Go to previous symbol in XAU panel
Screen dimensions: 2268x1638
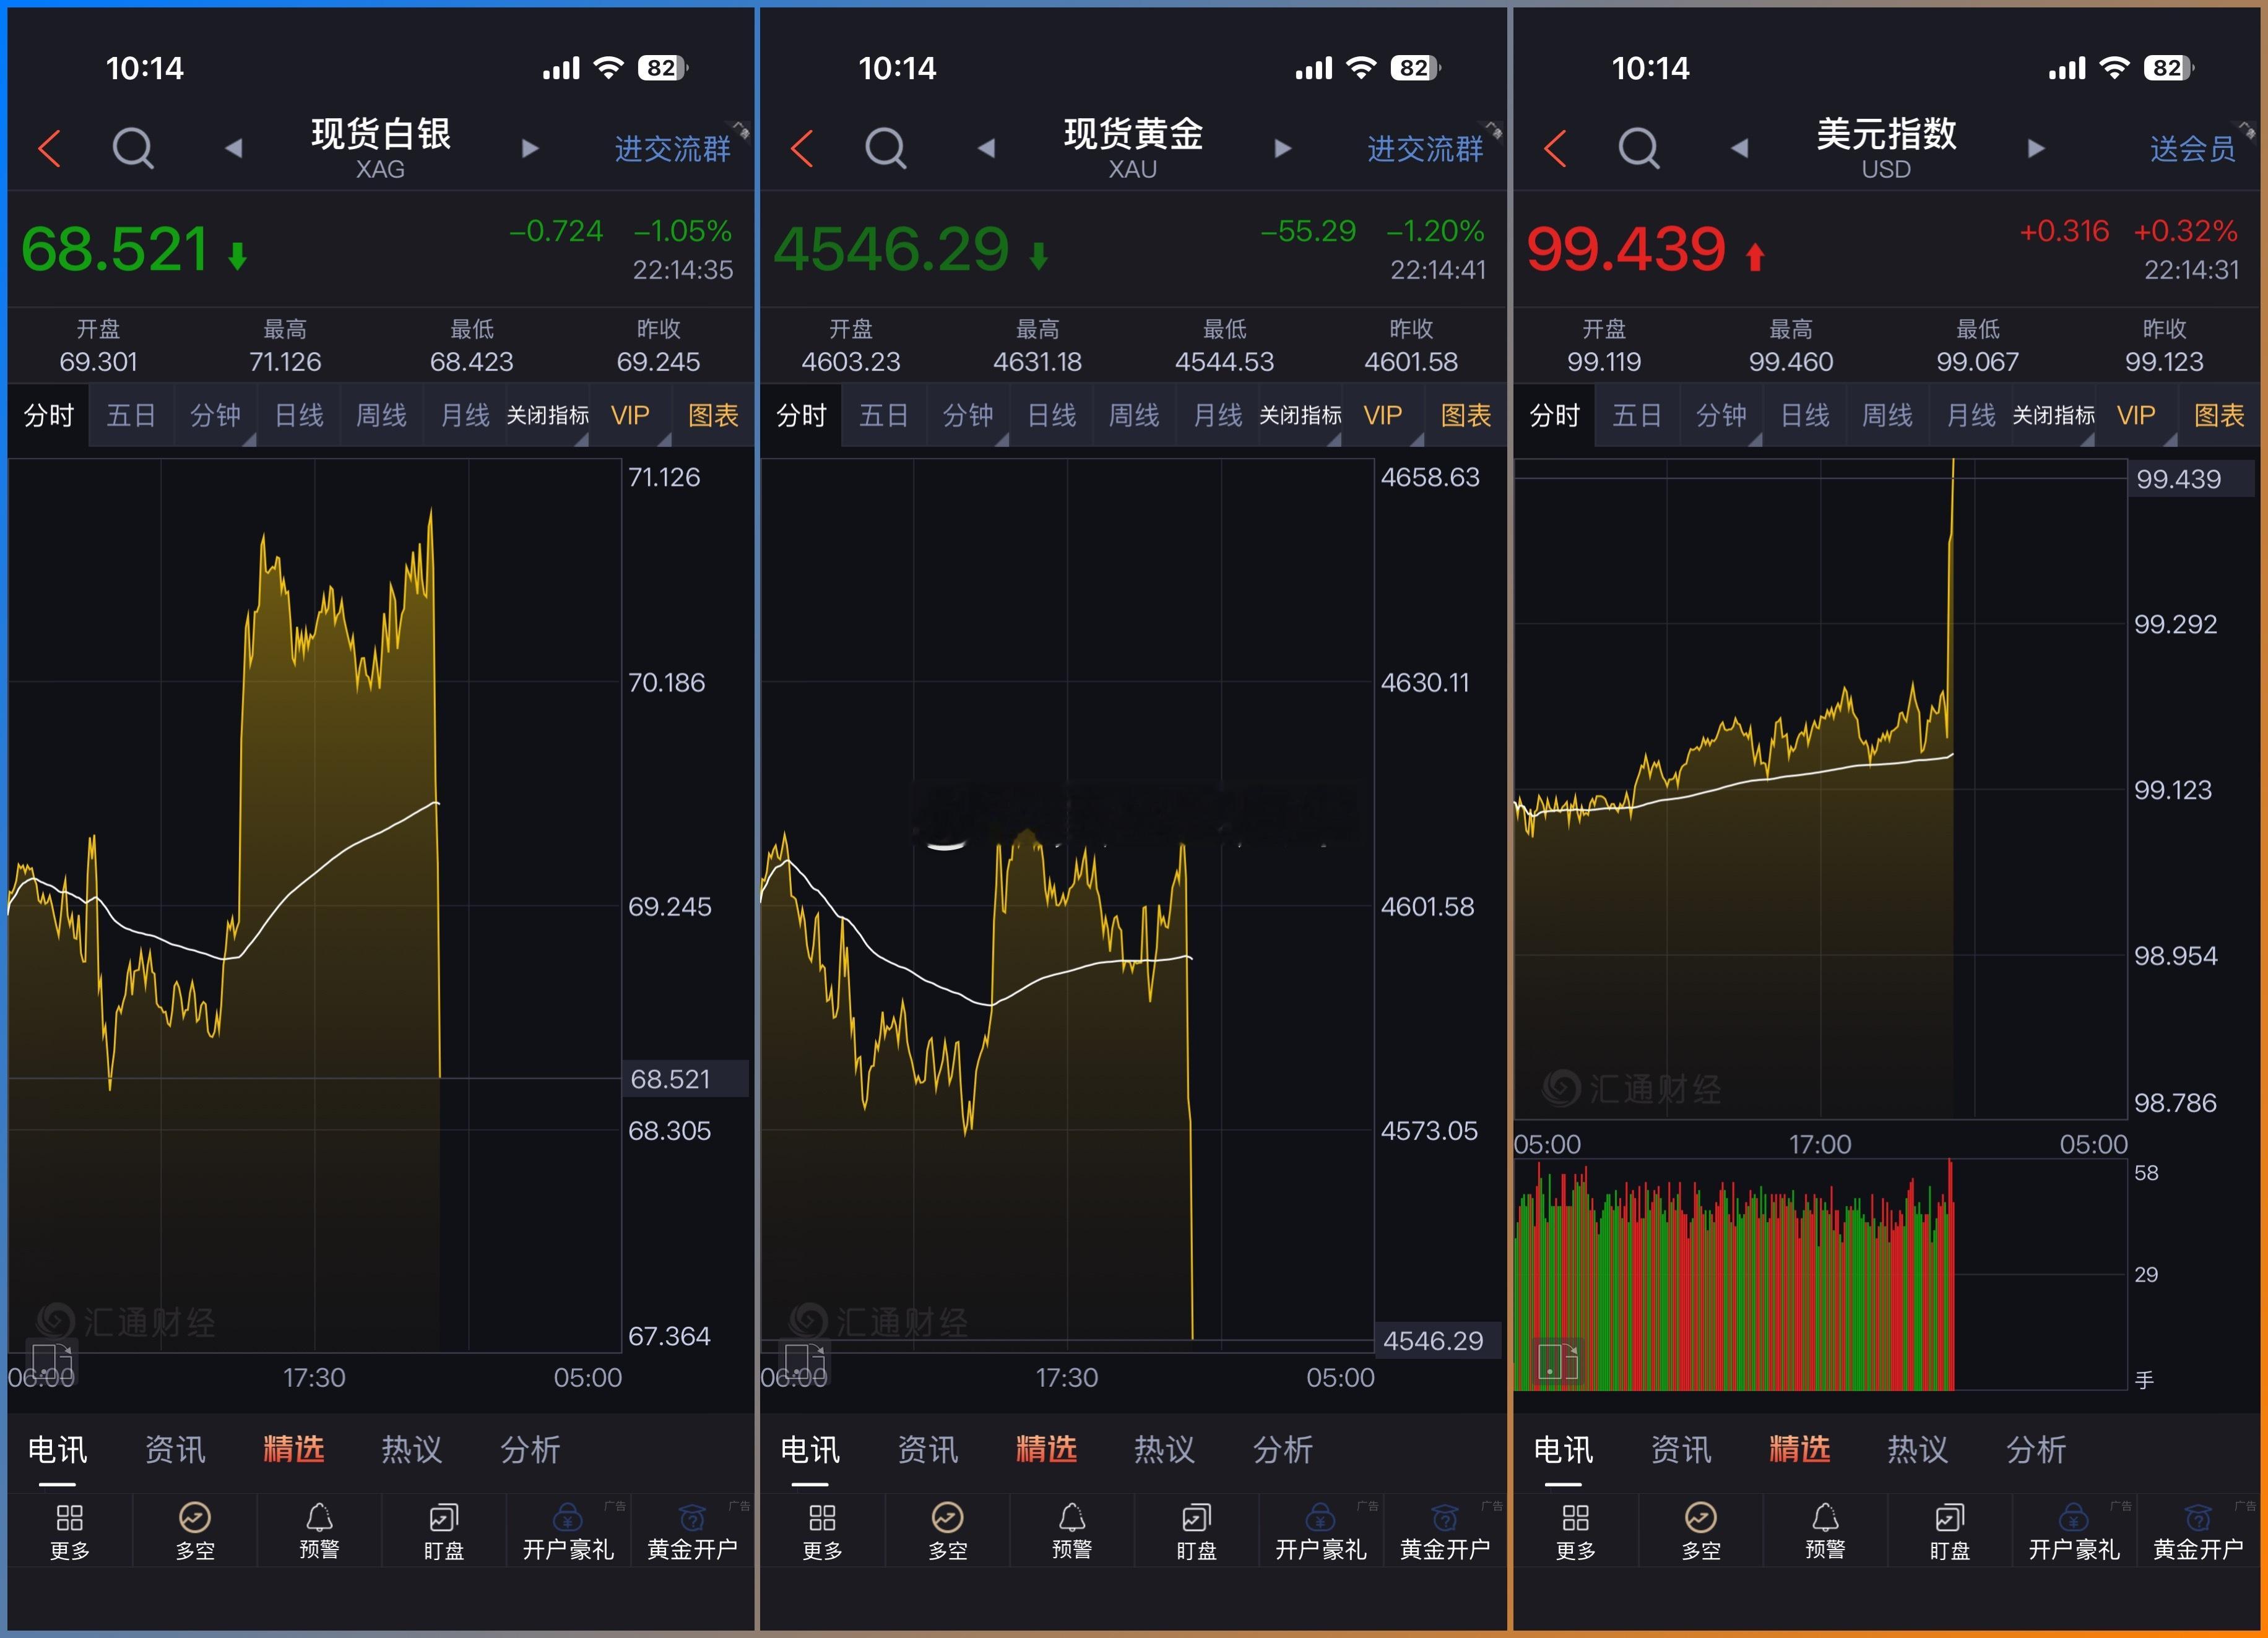point(986,148)
